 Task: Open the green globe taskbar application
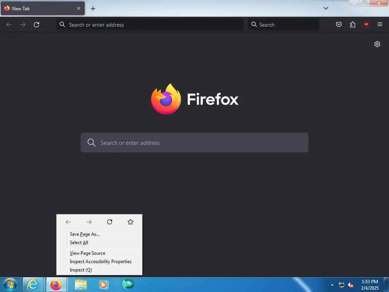(128, 284)
